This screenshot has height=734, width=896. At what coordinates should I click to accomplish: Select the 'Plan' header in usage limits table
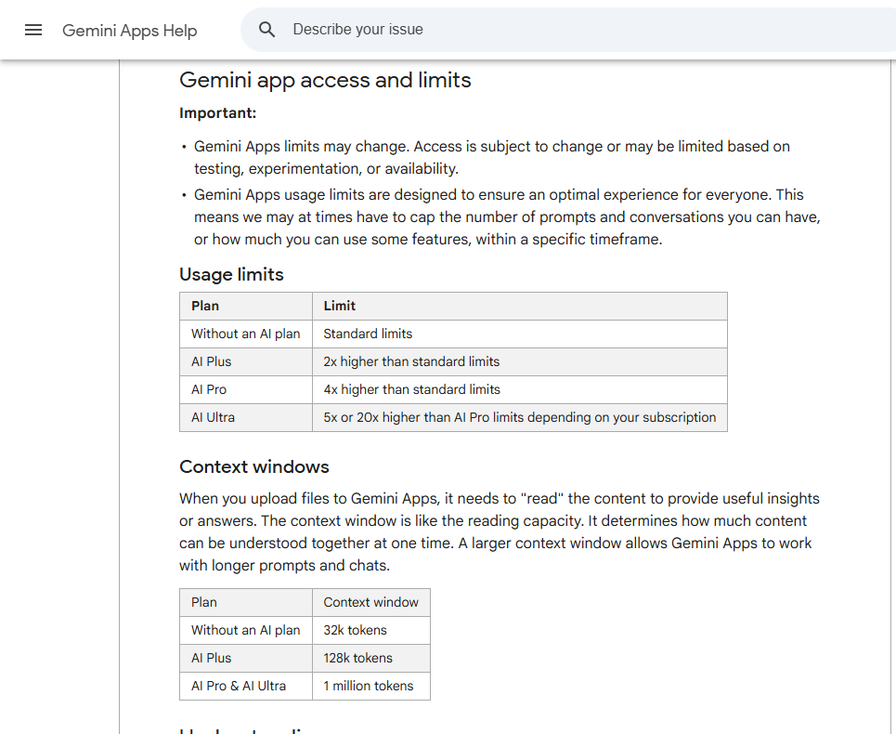[x=246, y=306]
